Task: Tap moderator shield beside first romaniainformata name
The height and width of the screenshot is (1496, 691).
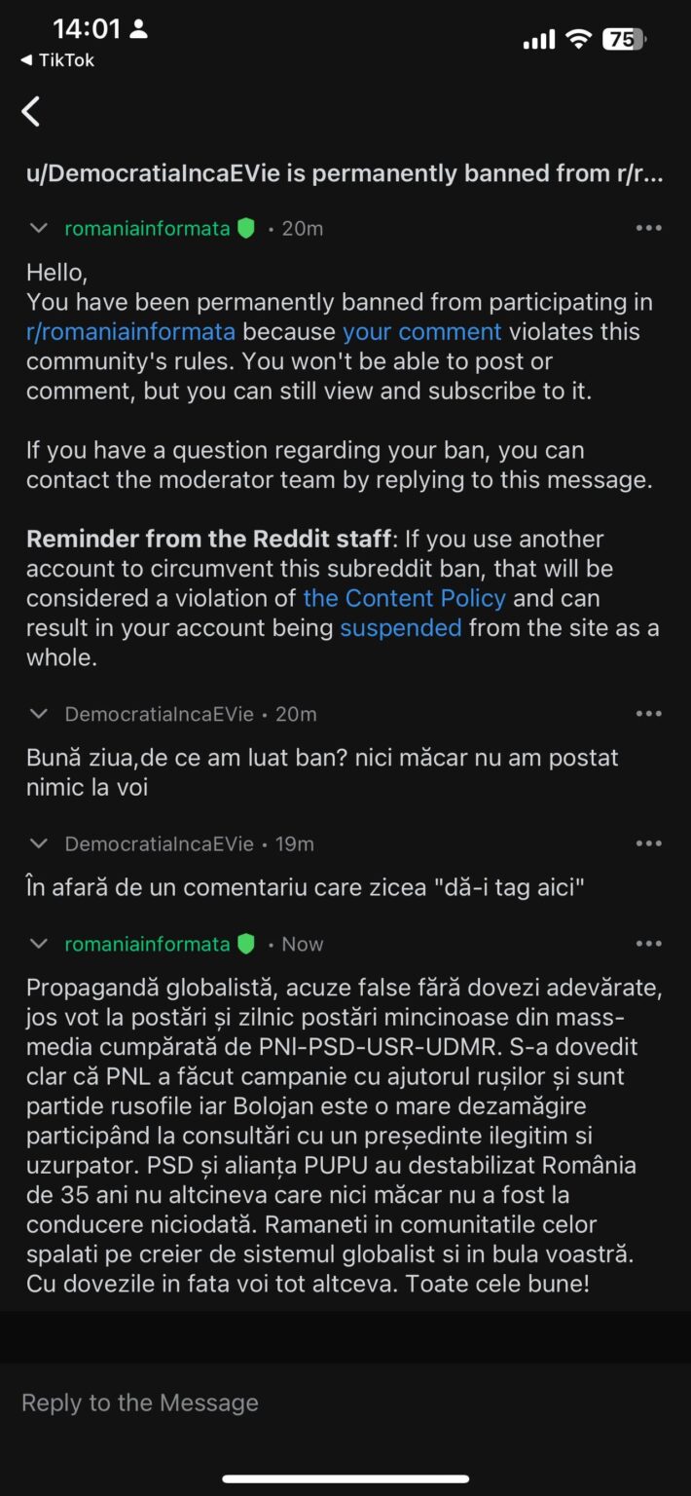Action: pos(246,229)
